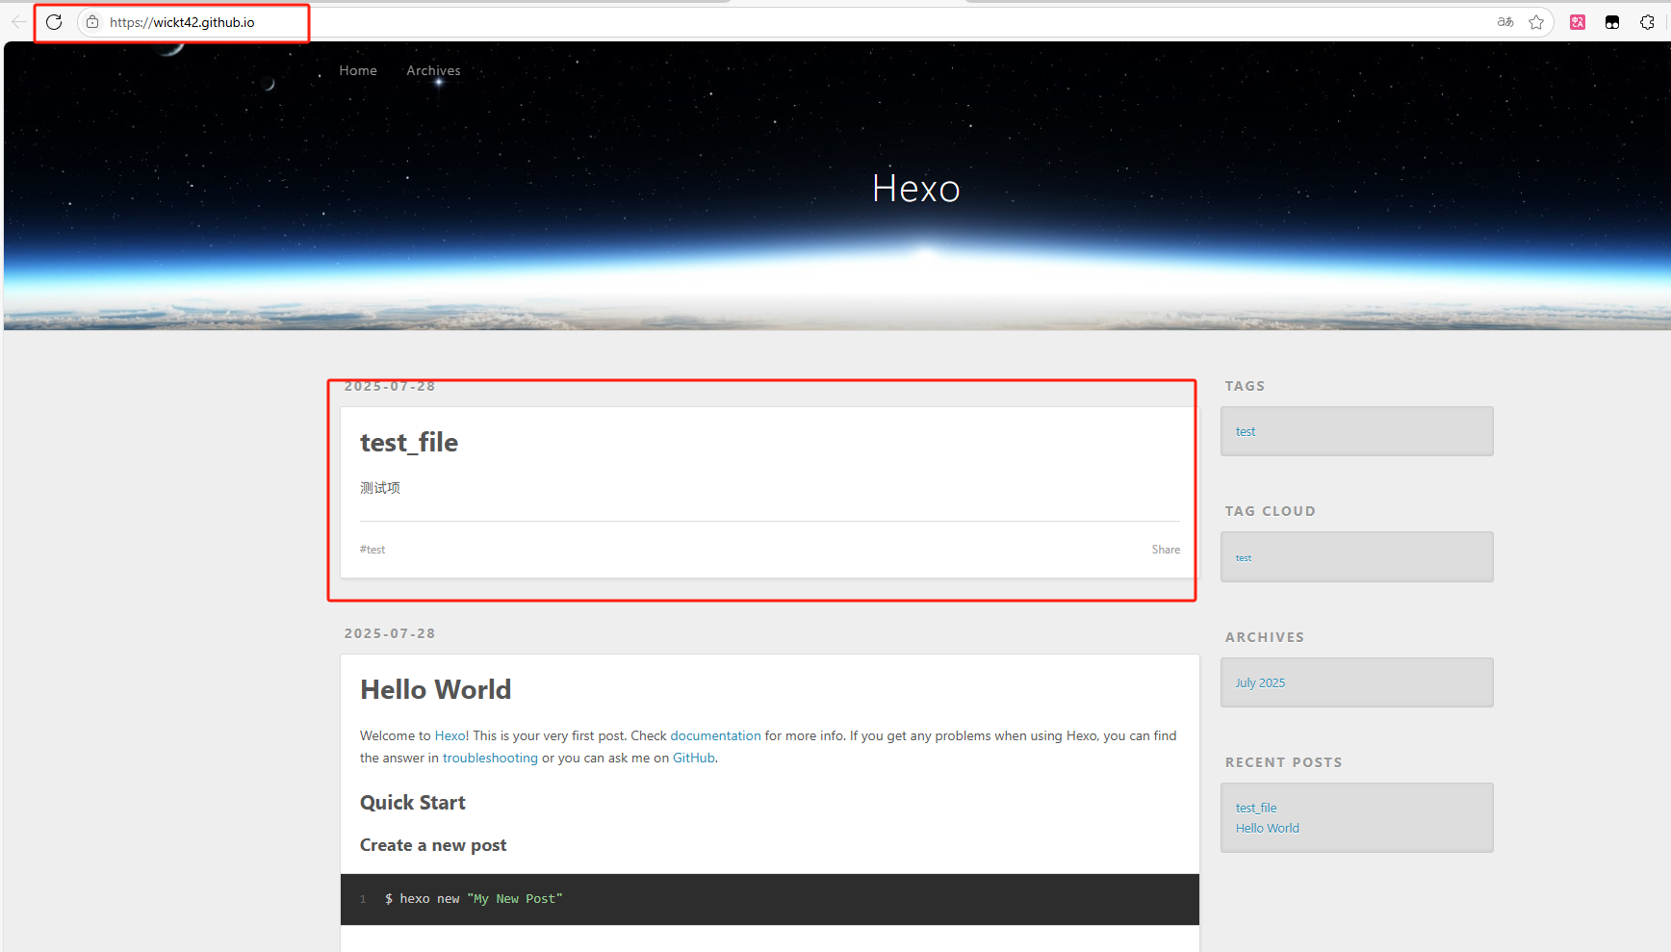The width and height of the screenshot is (1671, 952).
Task: Open the black Tampermonkey extension icon
Action: tap(1612, 22)
